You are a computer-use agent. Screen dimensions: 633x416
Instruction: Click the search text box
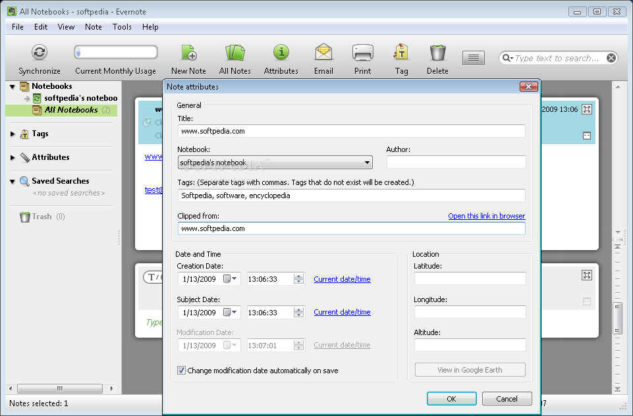pyautogui.click(x=559, y=58)
